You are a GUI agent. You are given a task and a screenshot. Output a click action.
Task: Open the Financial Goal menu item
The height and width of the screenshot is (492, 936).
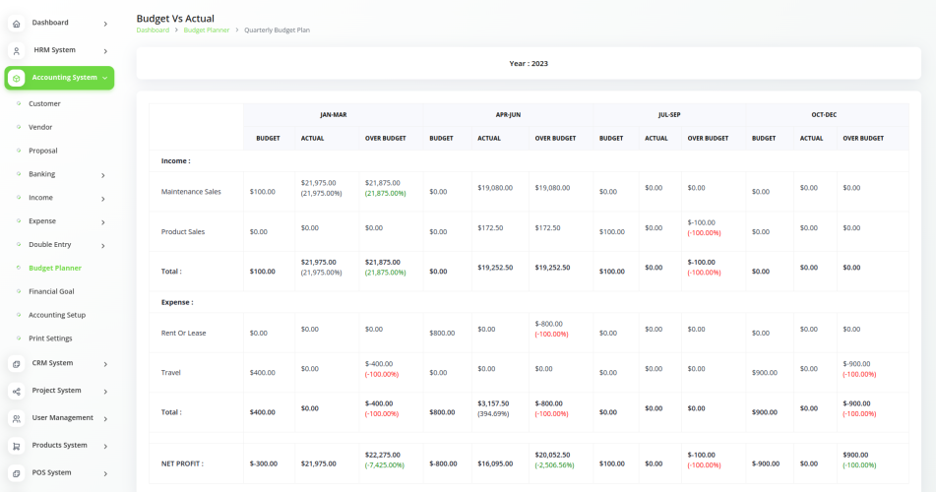[51, 291]
